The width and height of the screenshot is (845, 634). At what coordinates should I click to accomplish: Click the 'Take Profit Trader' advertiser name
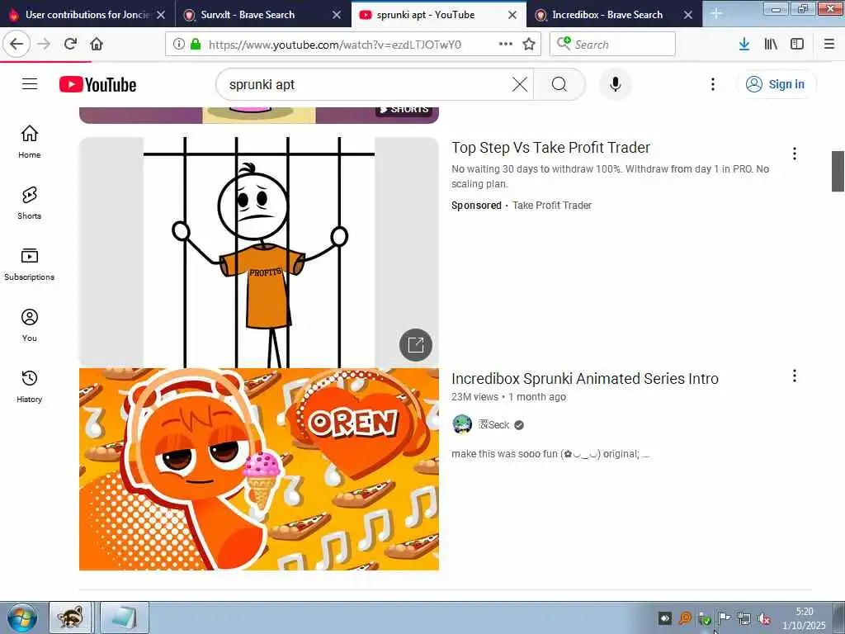click(x=552, y=205)
